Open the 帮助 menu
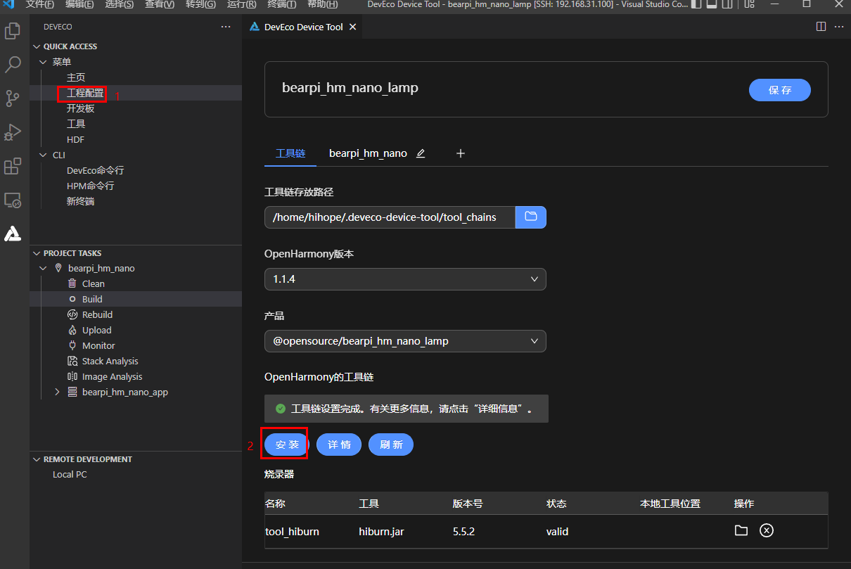 pyautogui.click(x=322, y=4)
